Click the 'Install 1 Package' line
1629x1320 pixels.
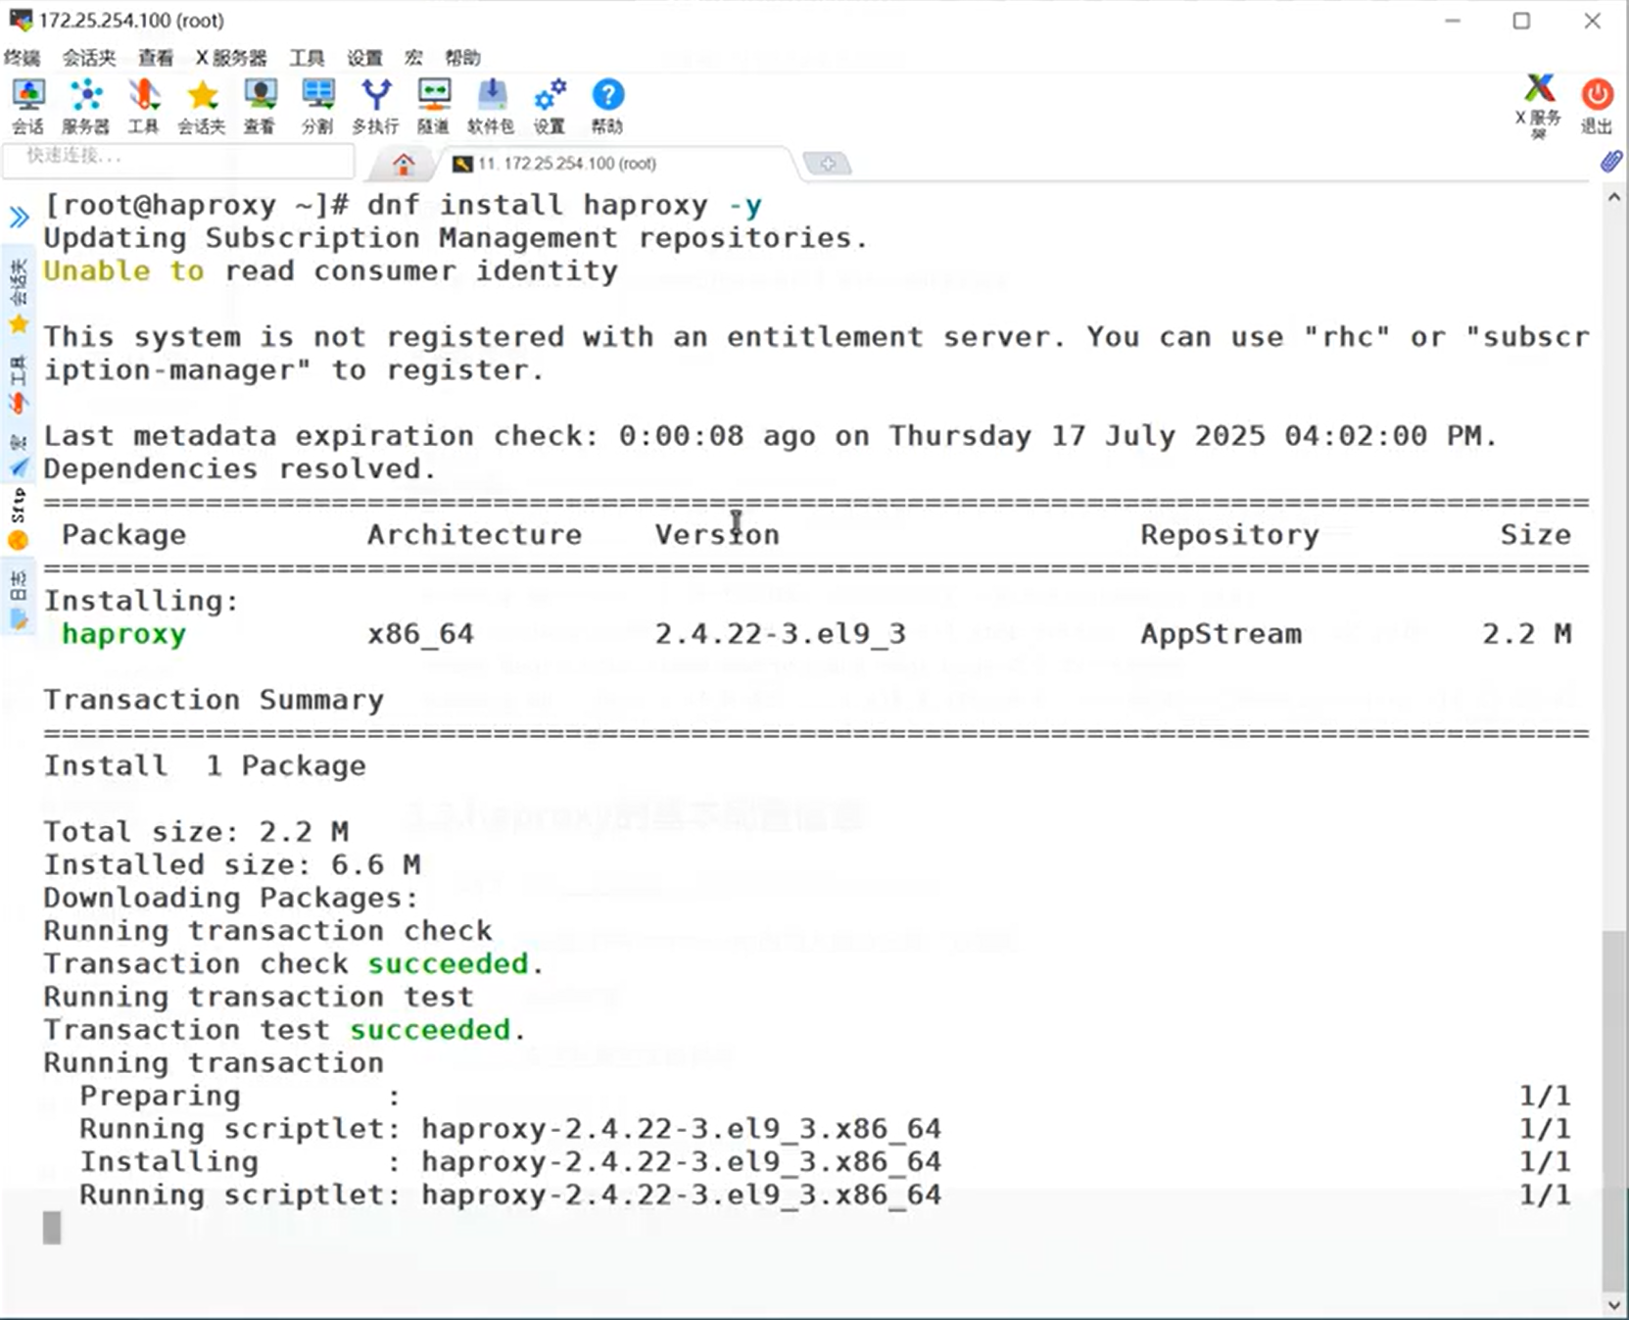205,765
